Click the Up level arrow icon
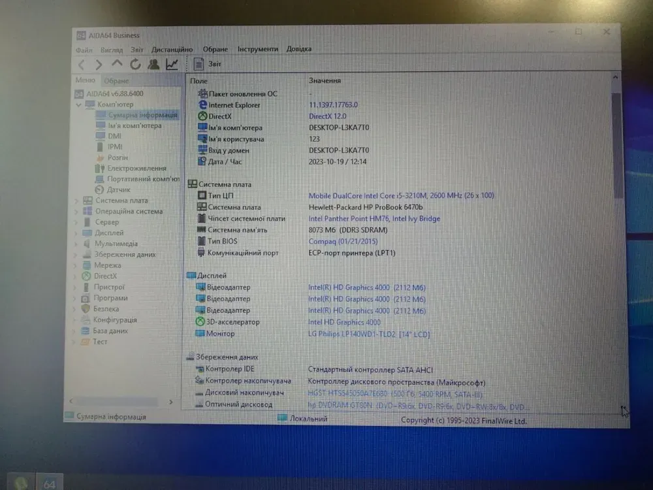Image resolution: width=653 pixels, height=490 pixels. point(117,64)
